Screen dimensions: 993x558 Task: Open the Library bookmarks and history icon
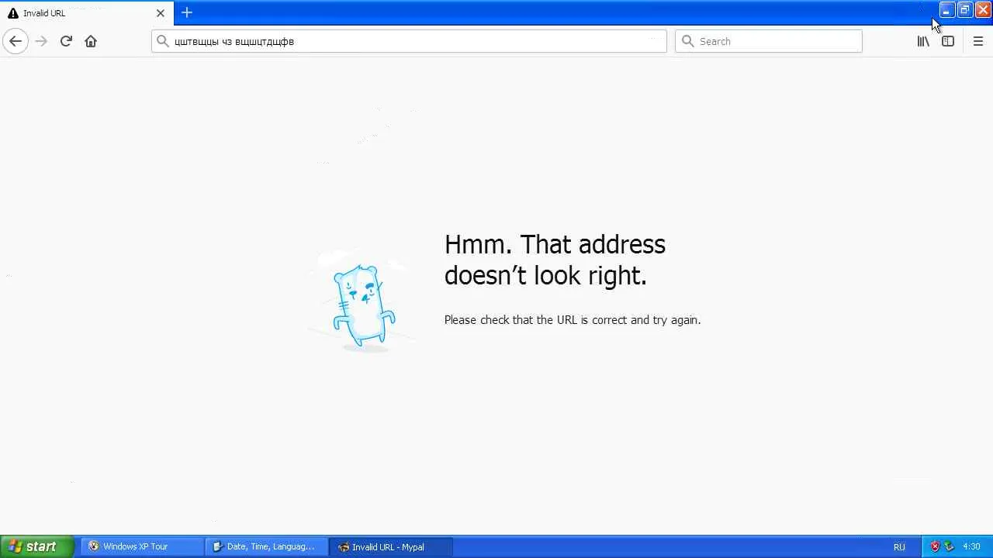click(923, 41)
